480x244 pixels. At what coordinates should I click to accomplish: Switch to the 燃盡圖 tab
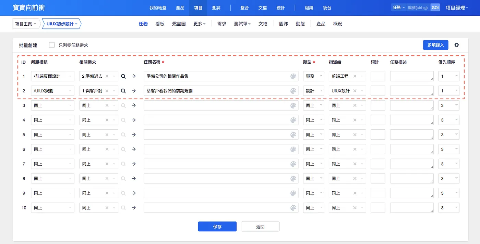pos(179,24)
